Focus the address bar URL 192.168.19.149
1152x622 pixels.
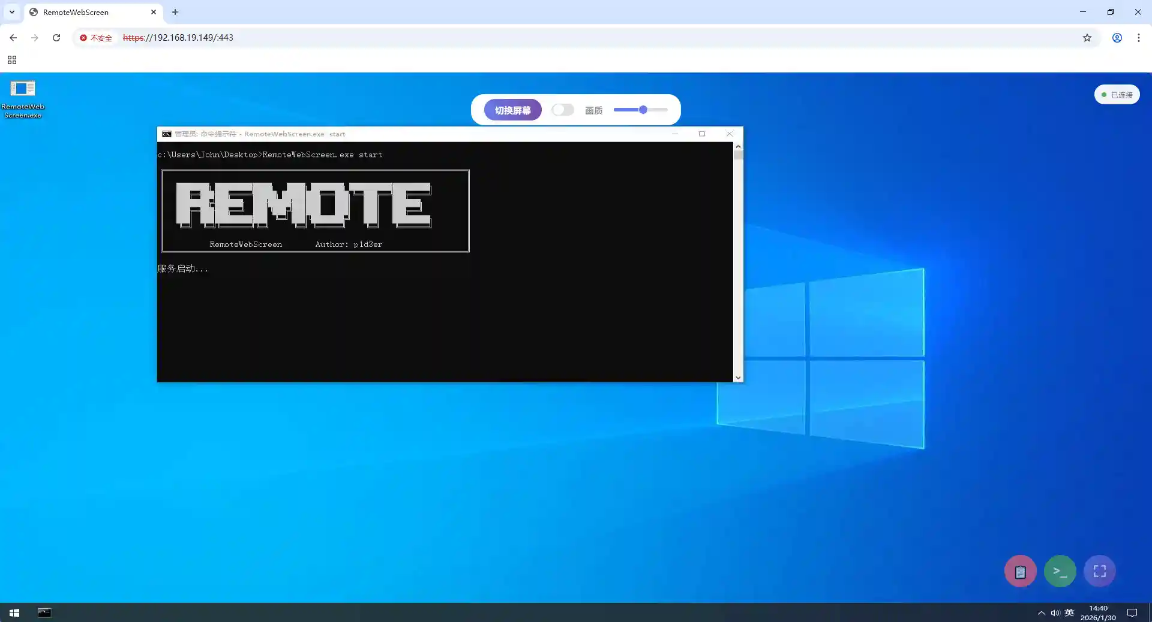point(178,38)
